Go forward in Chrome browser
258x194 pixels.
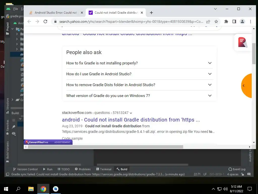point(37,21)
